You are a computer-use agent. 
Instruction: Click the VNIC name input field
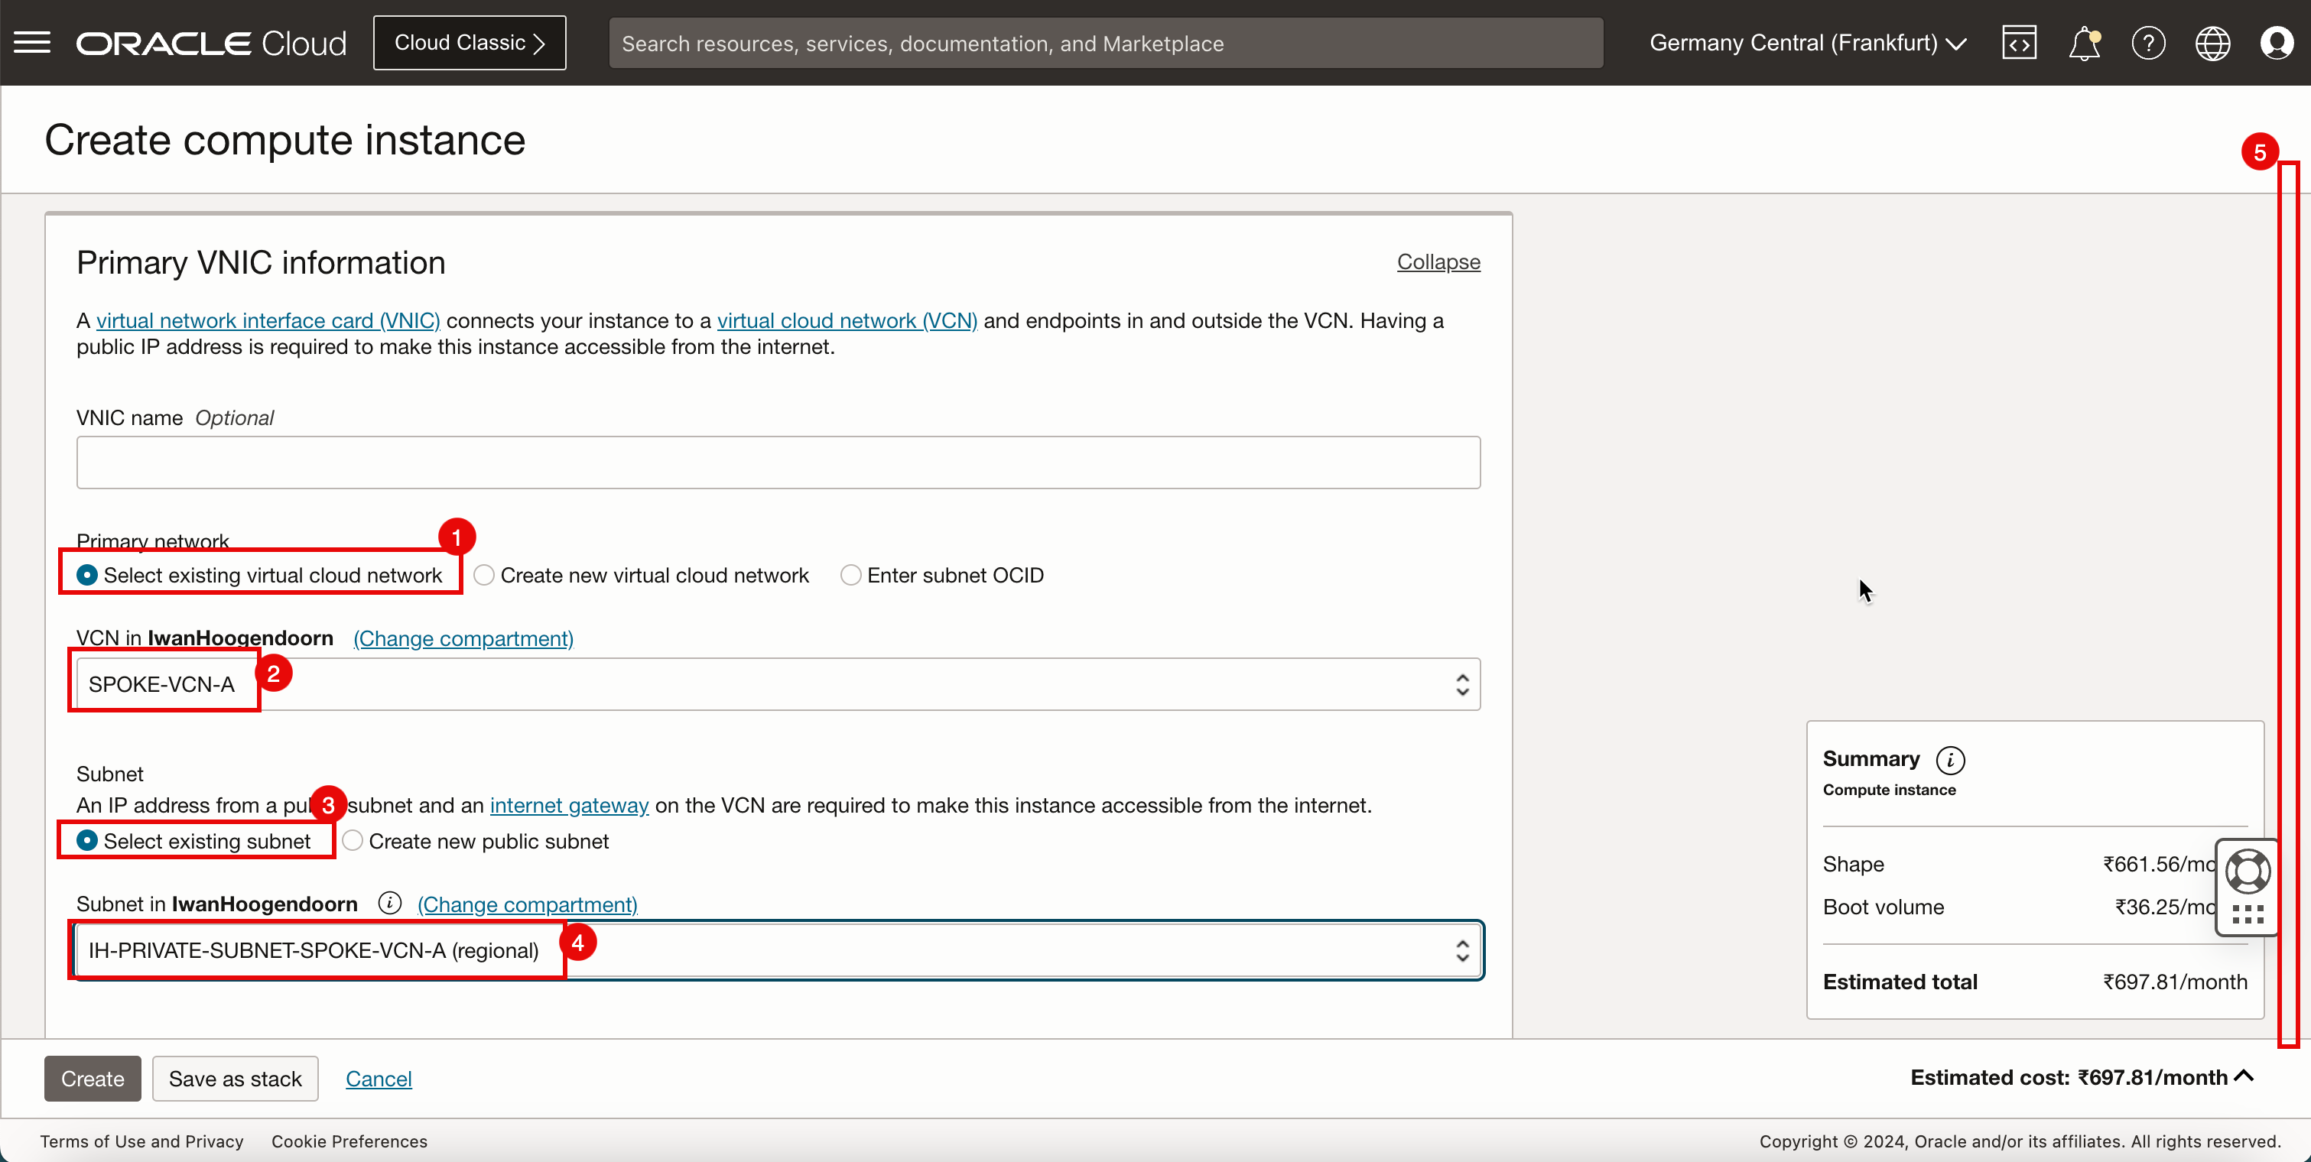point(778,461)
